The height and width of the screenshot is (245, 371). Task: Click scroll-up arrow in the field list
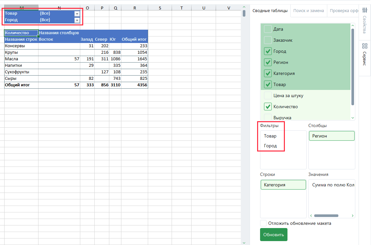[x=352, y=25]
